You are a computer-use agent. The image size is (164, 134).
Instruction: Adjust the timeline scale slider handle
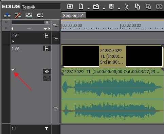click(47, 22)
